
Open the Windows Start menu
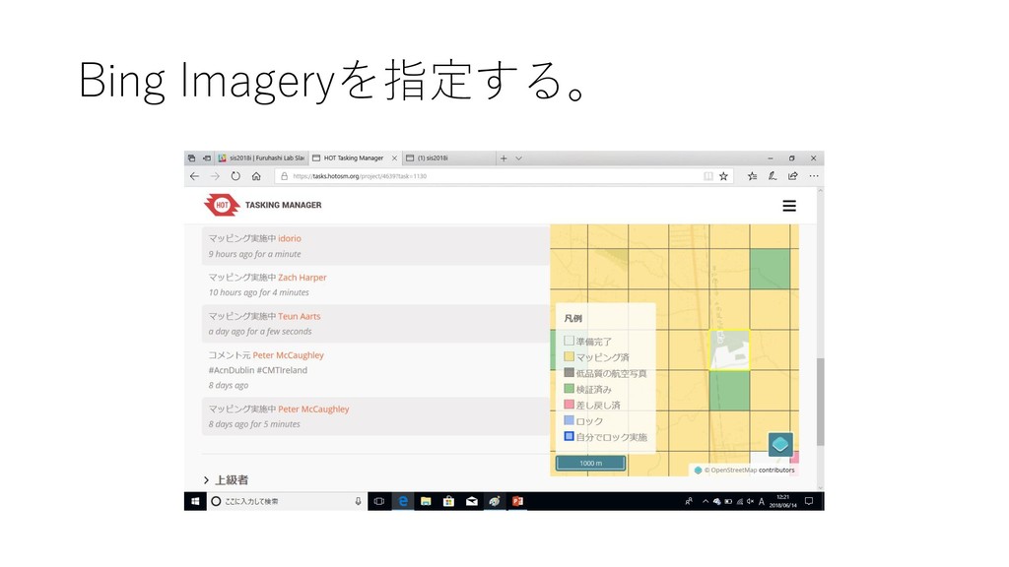coord(195,501)
